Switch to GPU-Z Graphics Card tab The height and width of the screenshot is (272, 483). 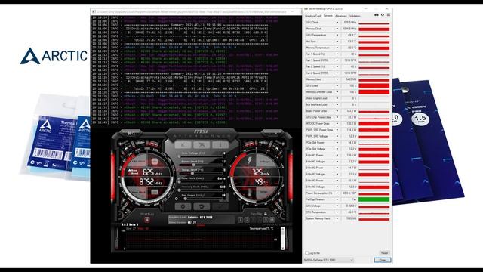point(312,16)
